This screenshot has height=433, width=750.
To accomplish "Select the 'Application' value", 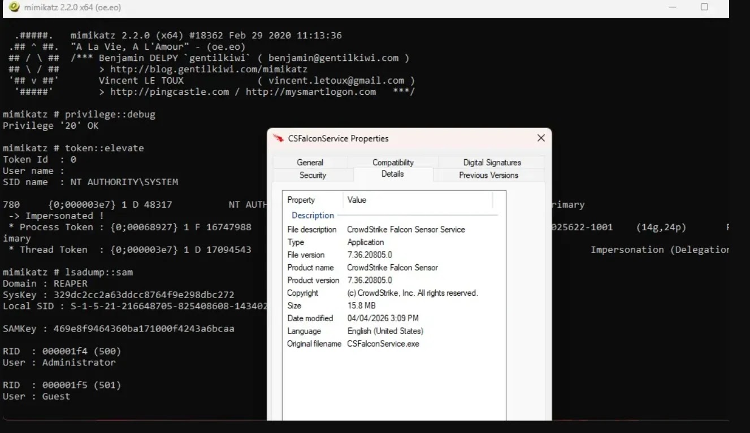I will click(366, 242).
